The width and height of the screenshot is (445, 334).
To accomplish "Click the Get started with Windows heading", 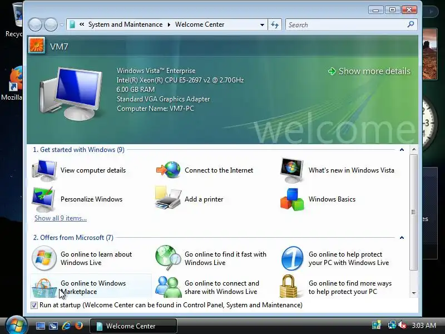I will point(78,150).
